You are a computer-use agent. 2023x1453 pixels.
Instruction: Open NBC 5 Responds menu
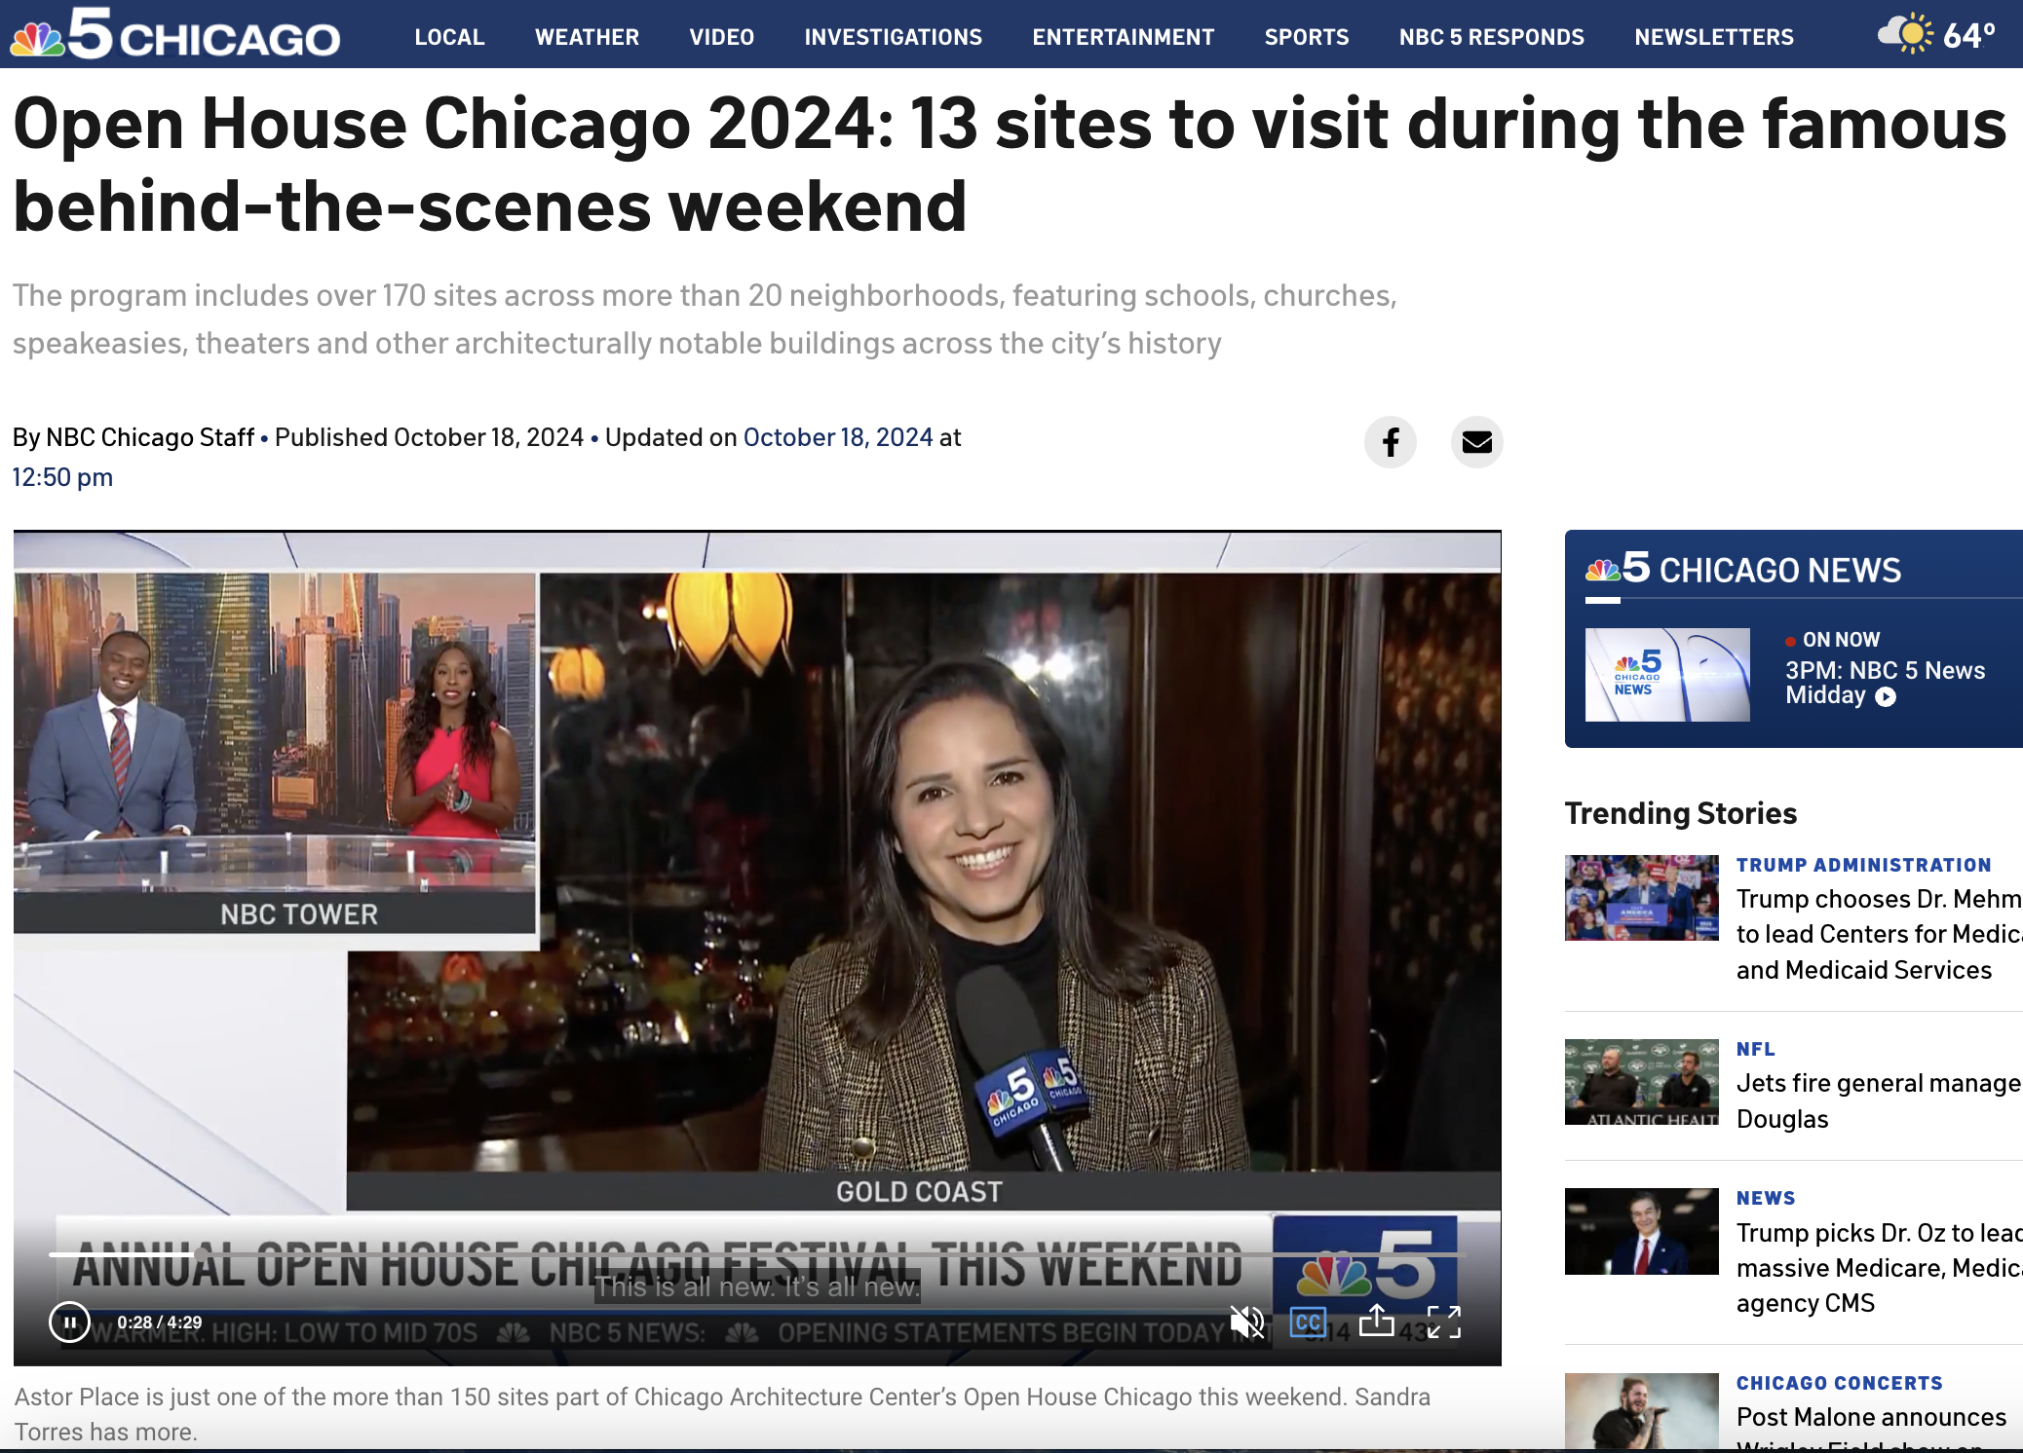tap(1492, 37)
